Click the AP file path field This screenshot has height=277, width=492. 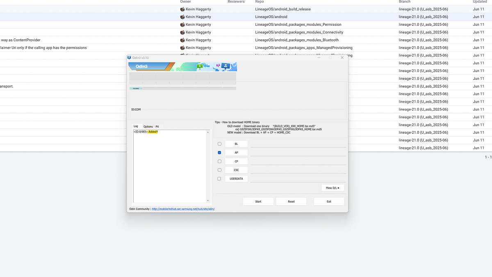[298, 153]
